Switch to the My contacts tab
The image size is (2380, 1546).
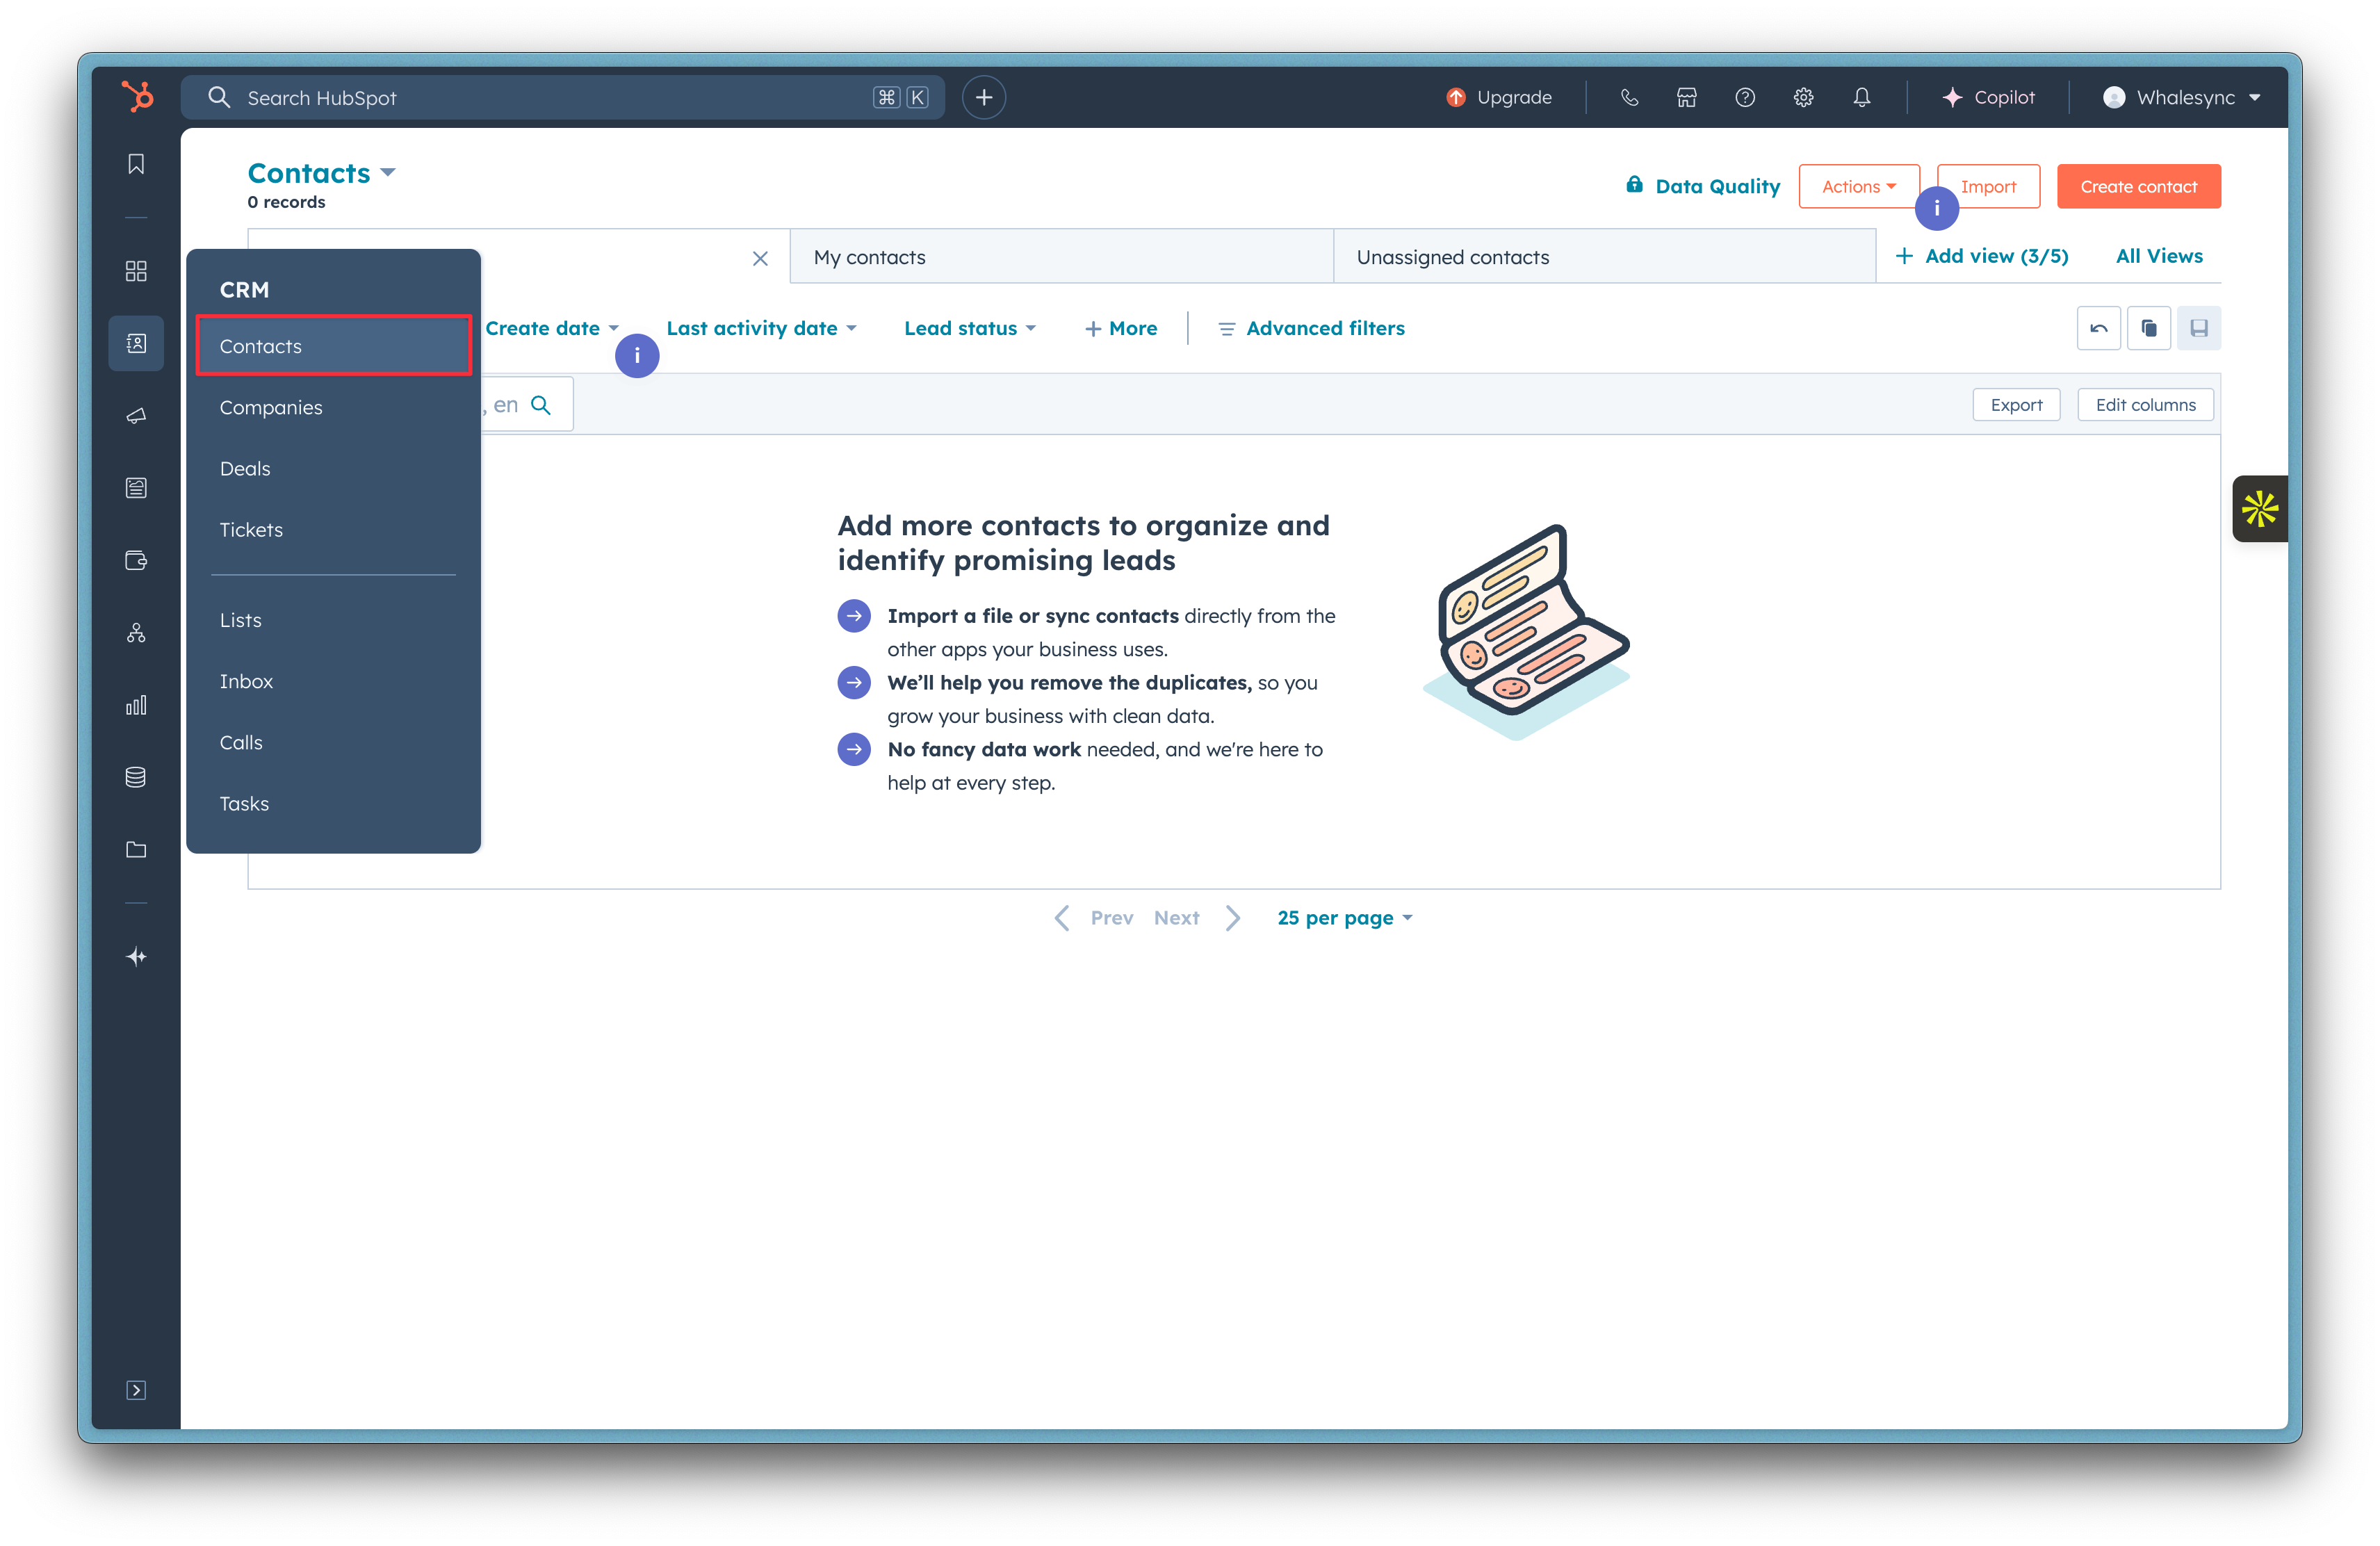[1061, 257]
